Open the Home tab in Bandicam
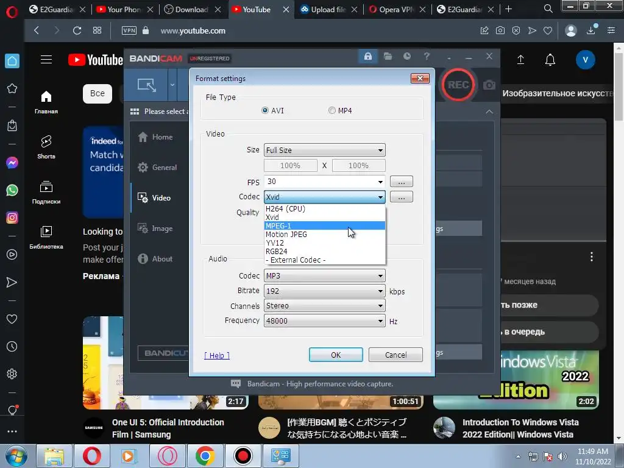Image resolution: width=624 pixels, height=468 pixels. 155,137
